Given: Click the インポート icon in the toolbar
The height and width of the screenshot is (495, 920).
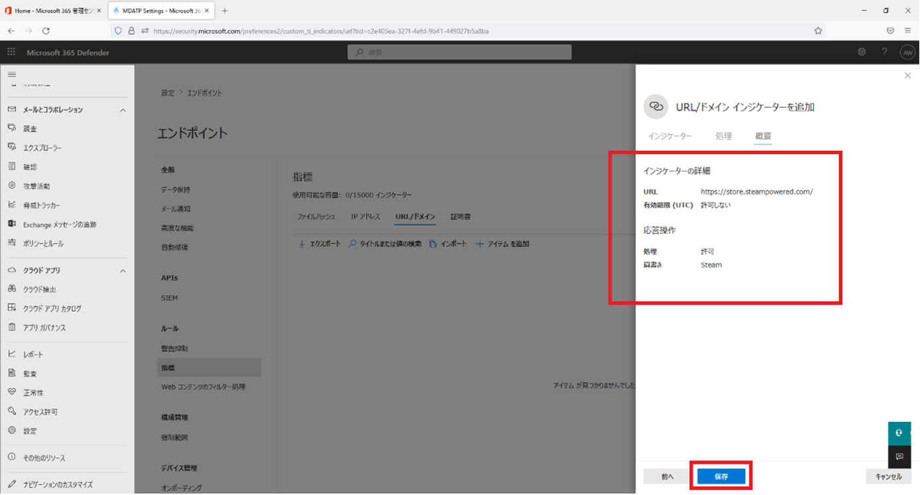Looking at the screenshot, I should click(433, 244).
